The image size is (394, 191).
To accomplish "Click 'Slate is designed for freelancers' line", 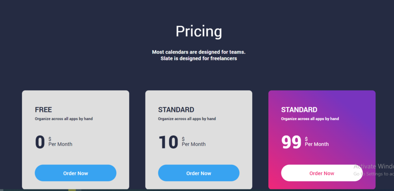I will [x=199, y=58].
